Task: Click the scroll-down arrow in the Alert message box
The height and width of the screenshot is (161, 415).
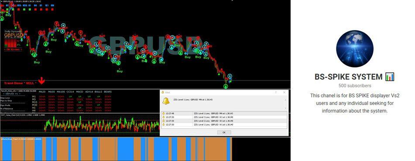Action: pos(285,108)
